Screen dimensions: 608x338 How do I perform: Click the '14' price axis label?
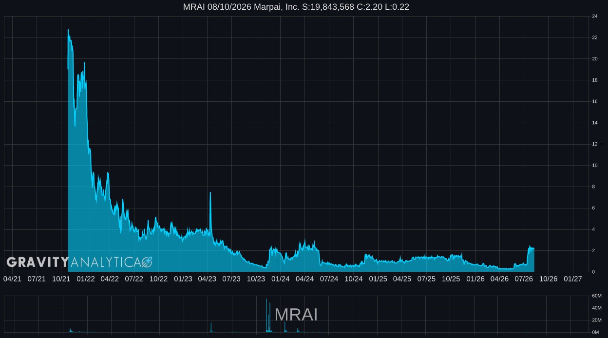pyautogui.click(x=595, y=123)
